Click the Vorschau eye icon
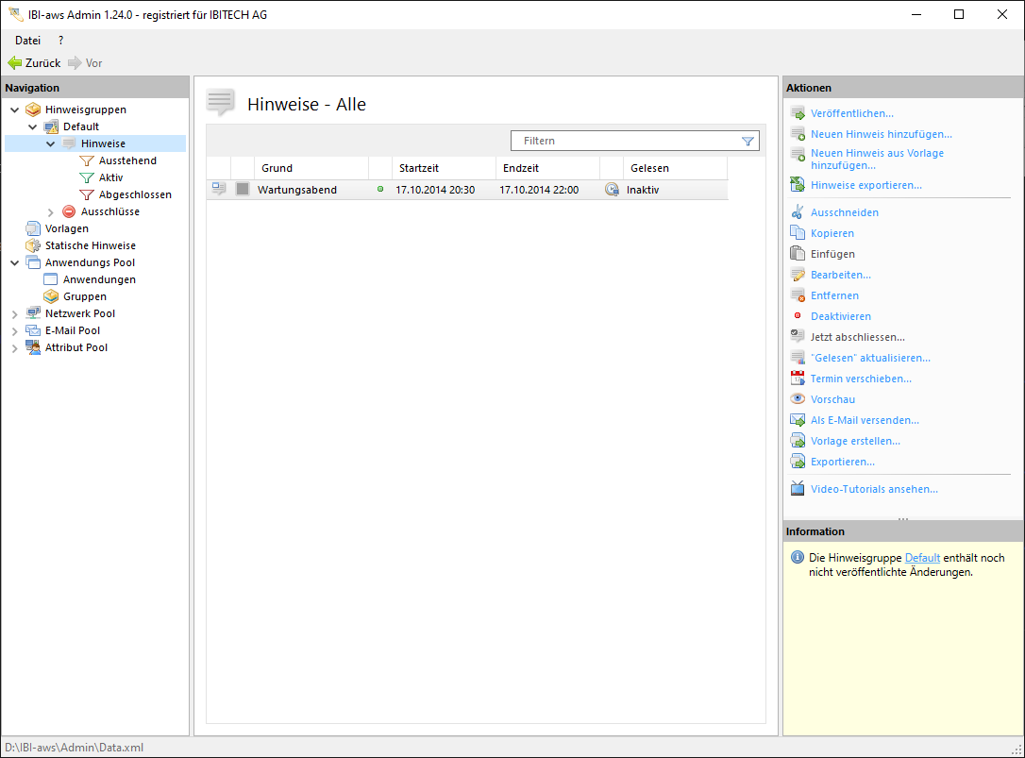This screenshot has height=758, width=1025. pos(798,399)
